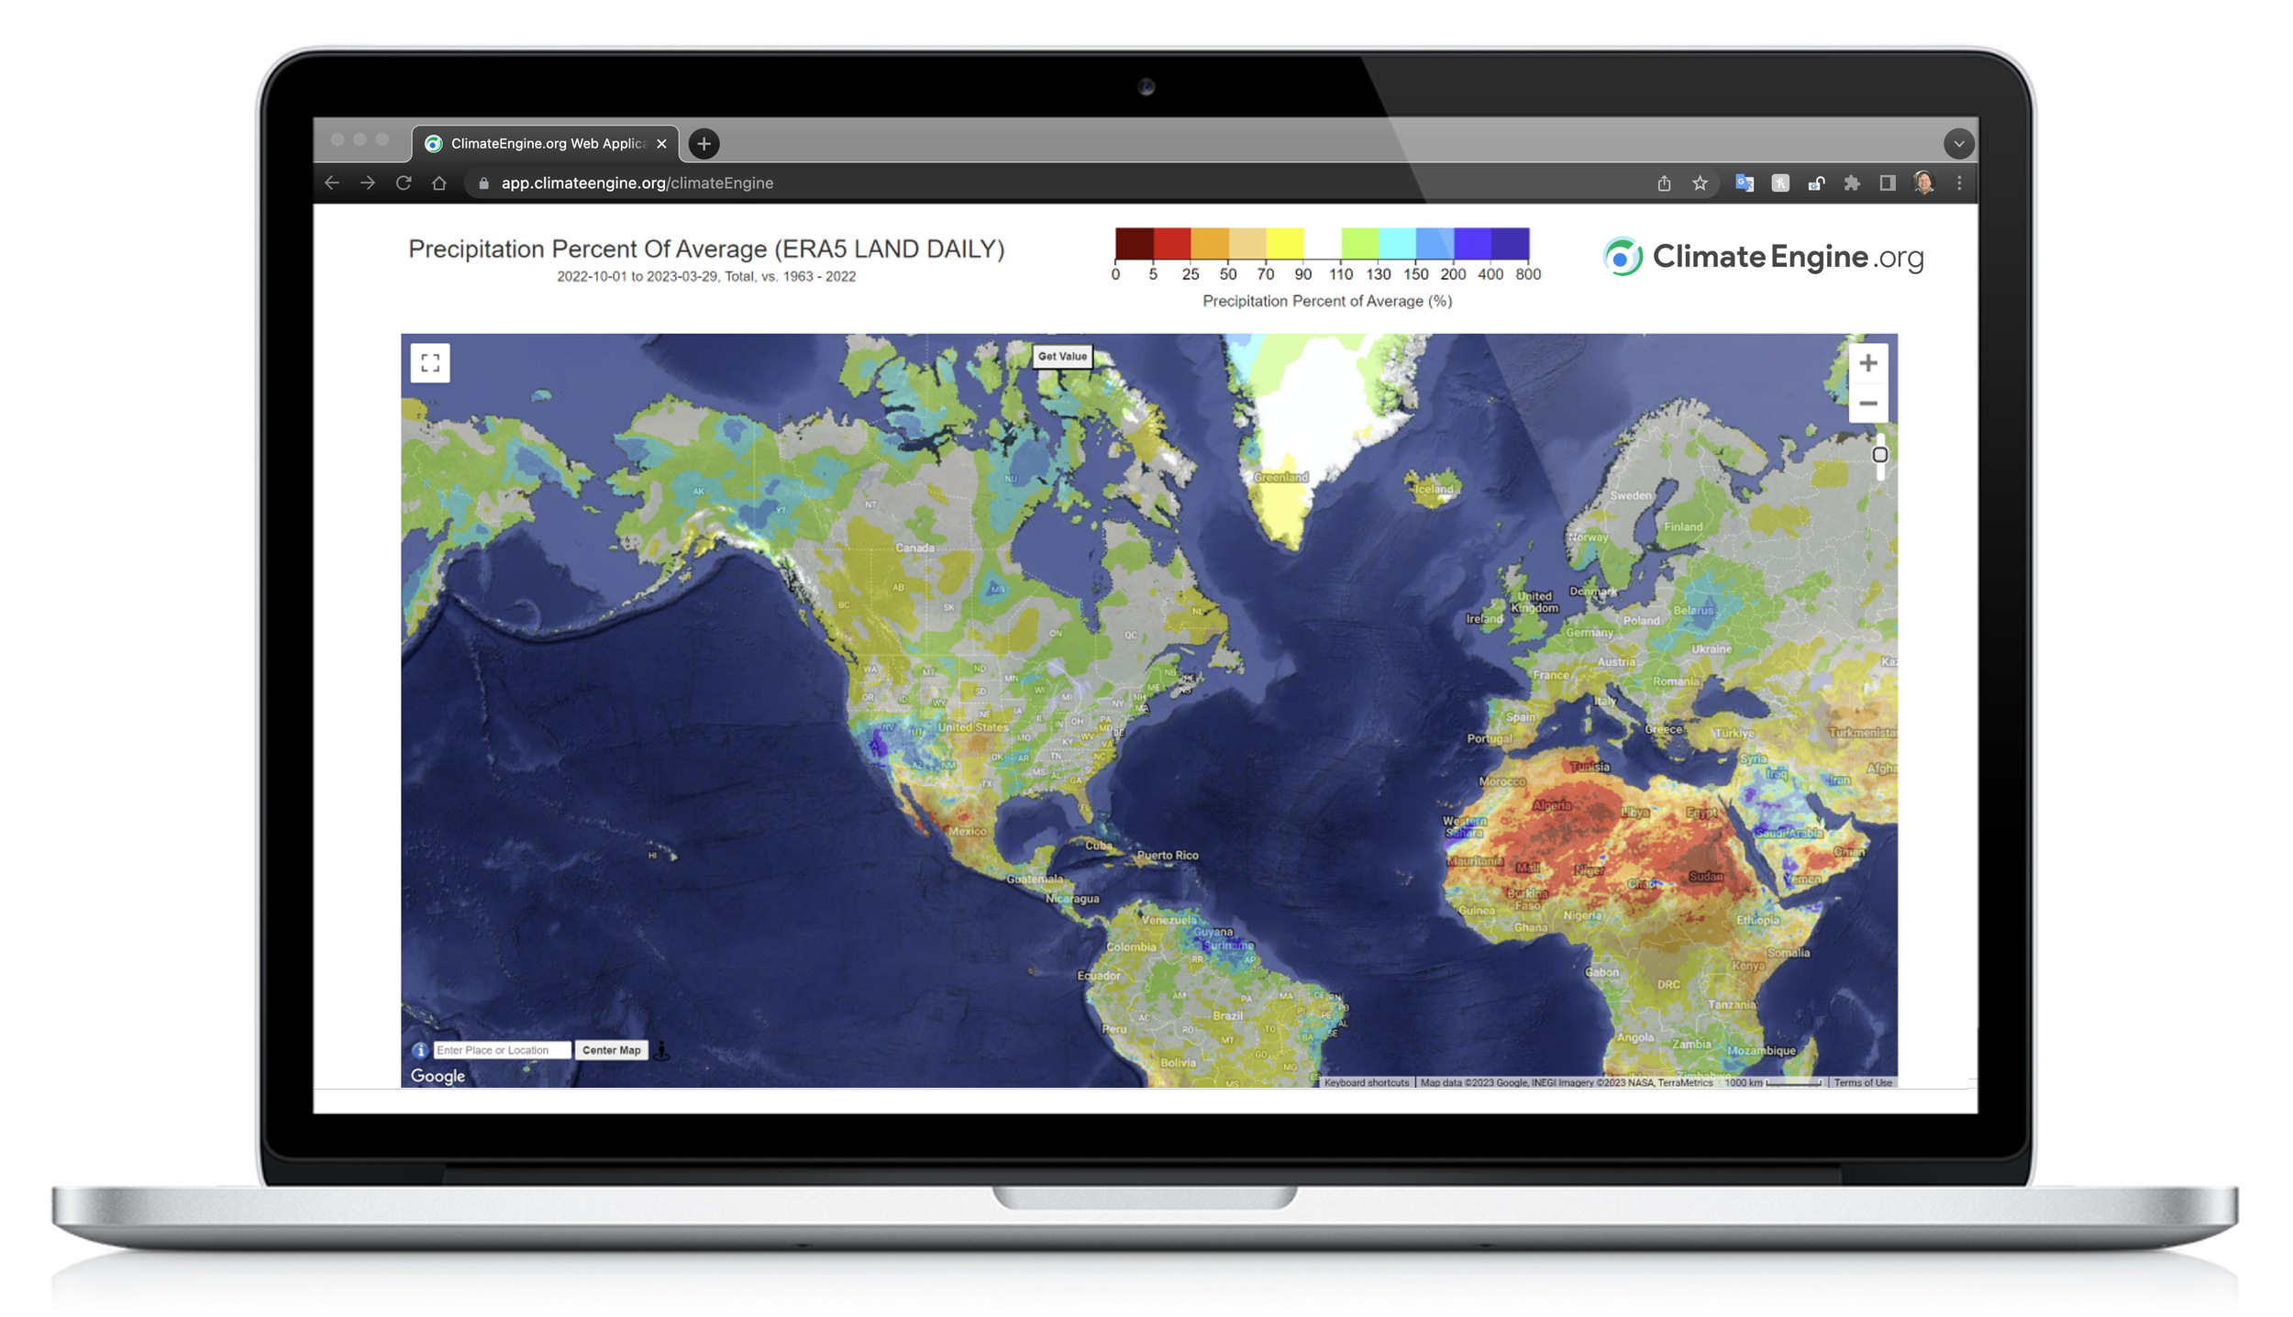View site security via the padlock icon

point(483,183)
